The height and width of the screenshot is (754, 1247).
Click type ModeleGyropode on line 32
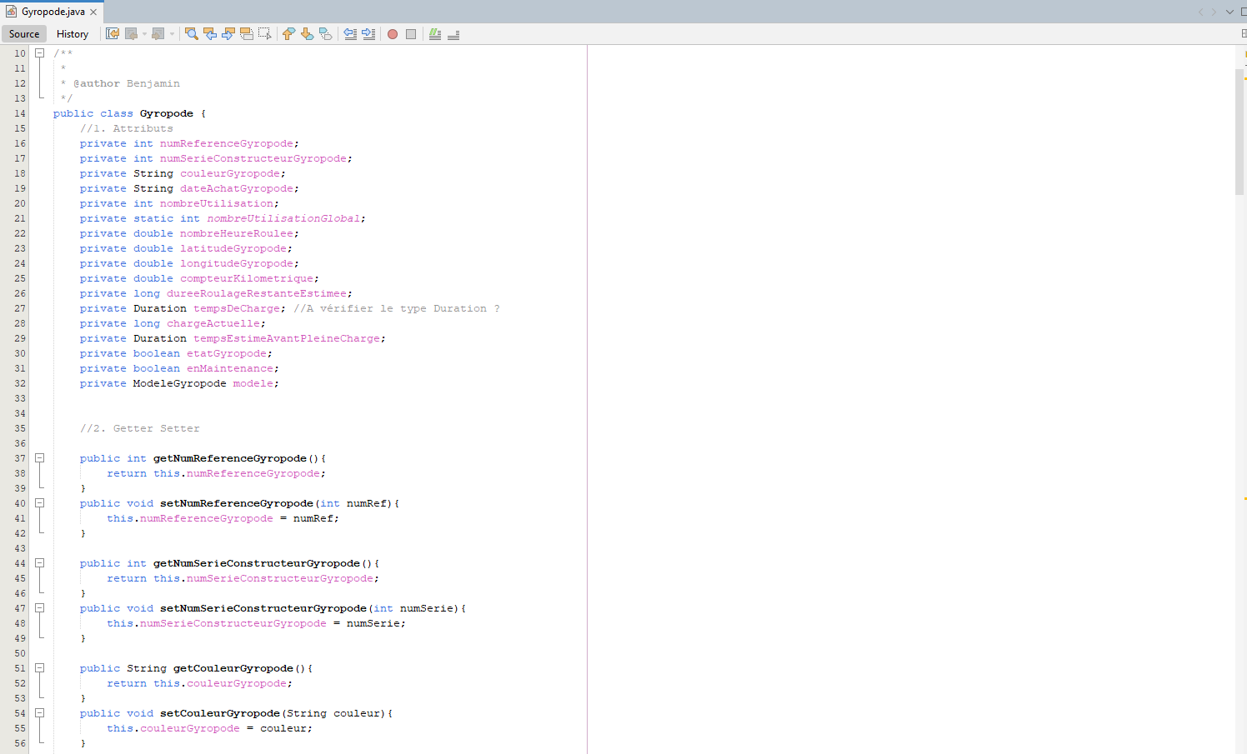180,383
